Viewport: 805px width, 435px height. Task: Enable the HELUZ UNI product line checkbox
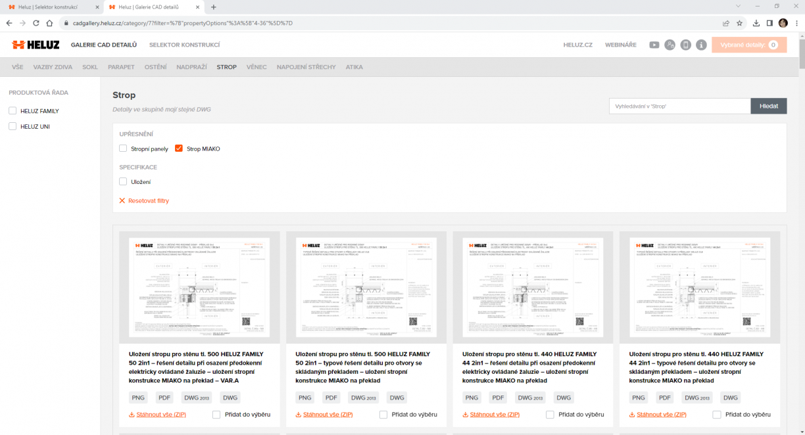(x=12, y=126)
